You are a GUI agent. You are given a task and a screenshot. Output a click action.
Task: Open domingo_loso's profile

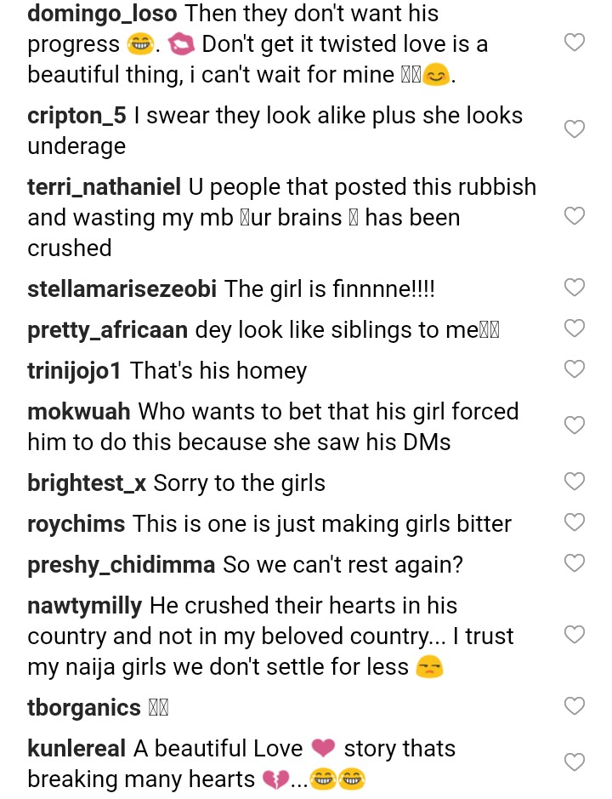pos(102,14)
